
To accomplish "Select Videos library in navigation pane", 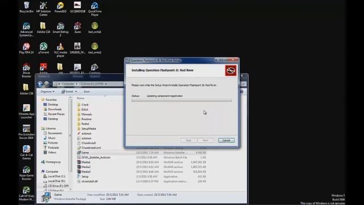I will 50,153.
